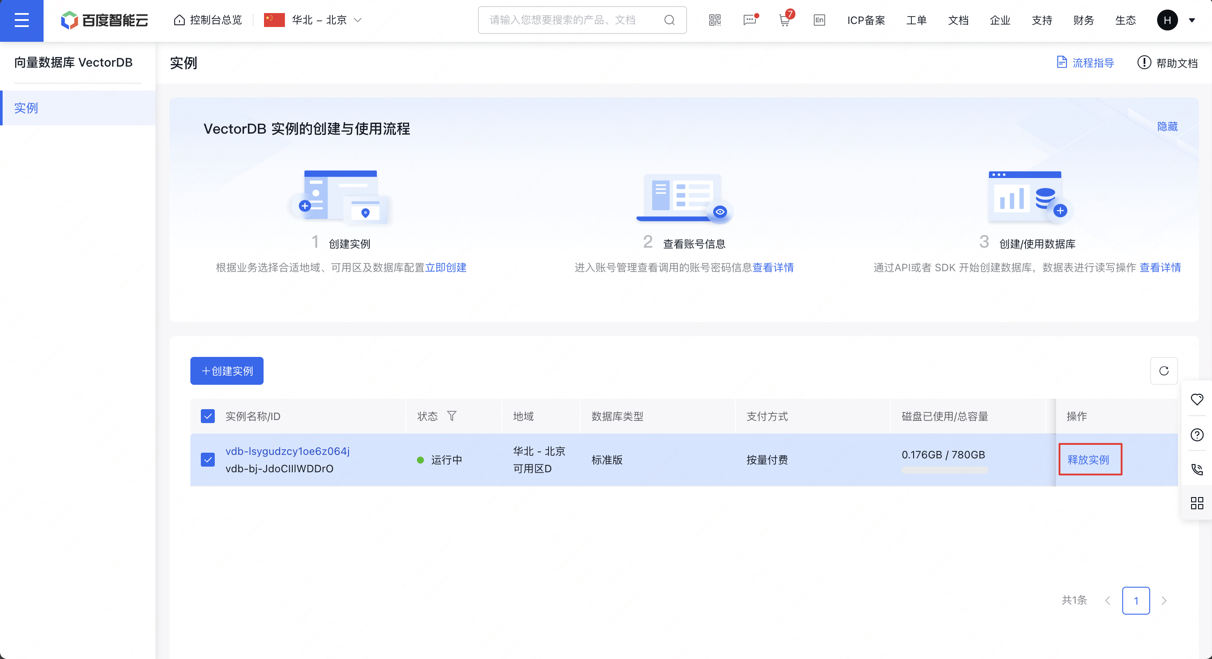The image size is (1212, 659).
Task: Expand the account dropdown arrow
Action: 1192,20
